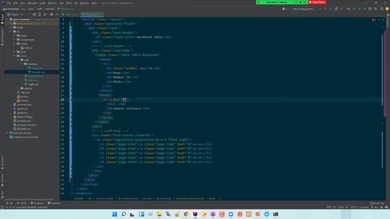Open the Search Everywhere magnifier
The width and height of the screenshot is (390, 219).
(x=381, y=9)
